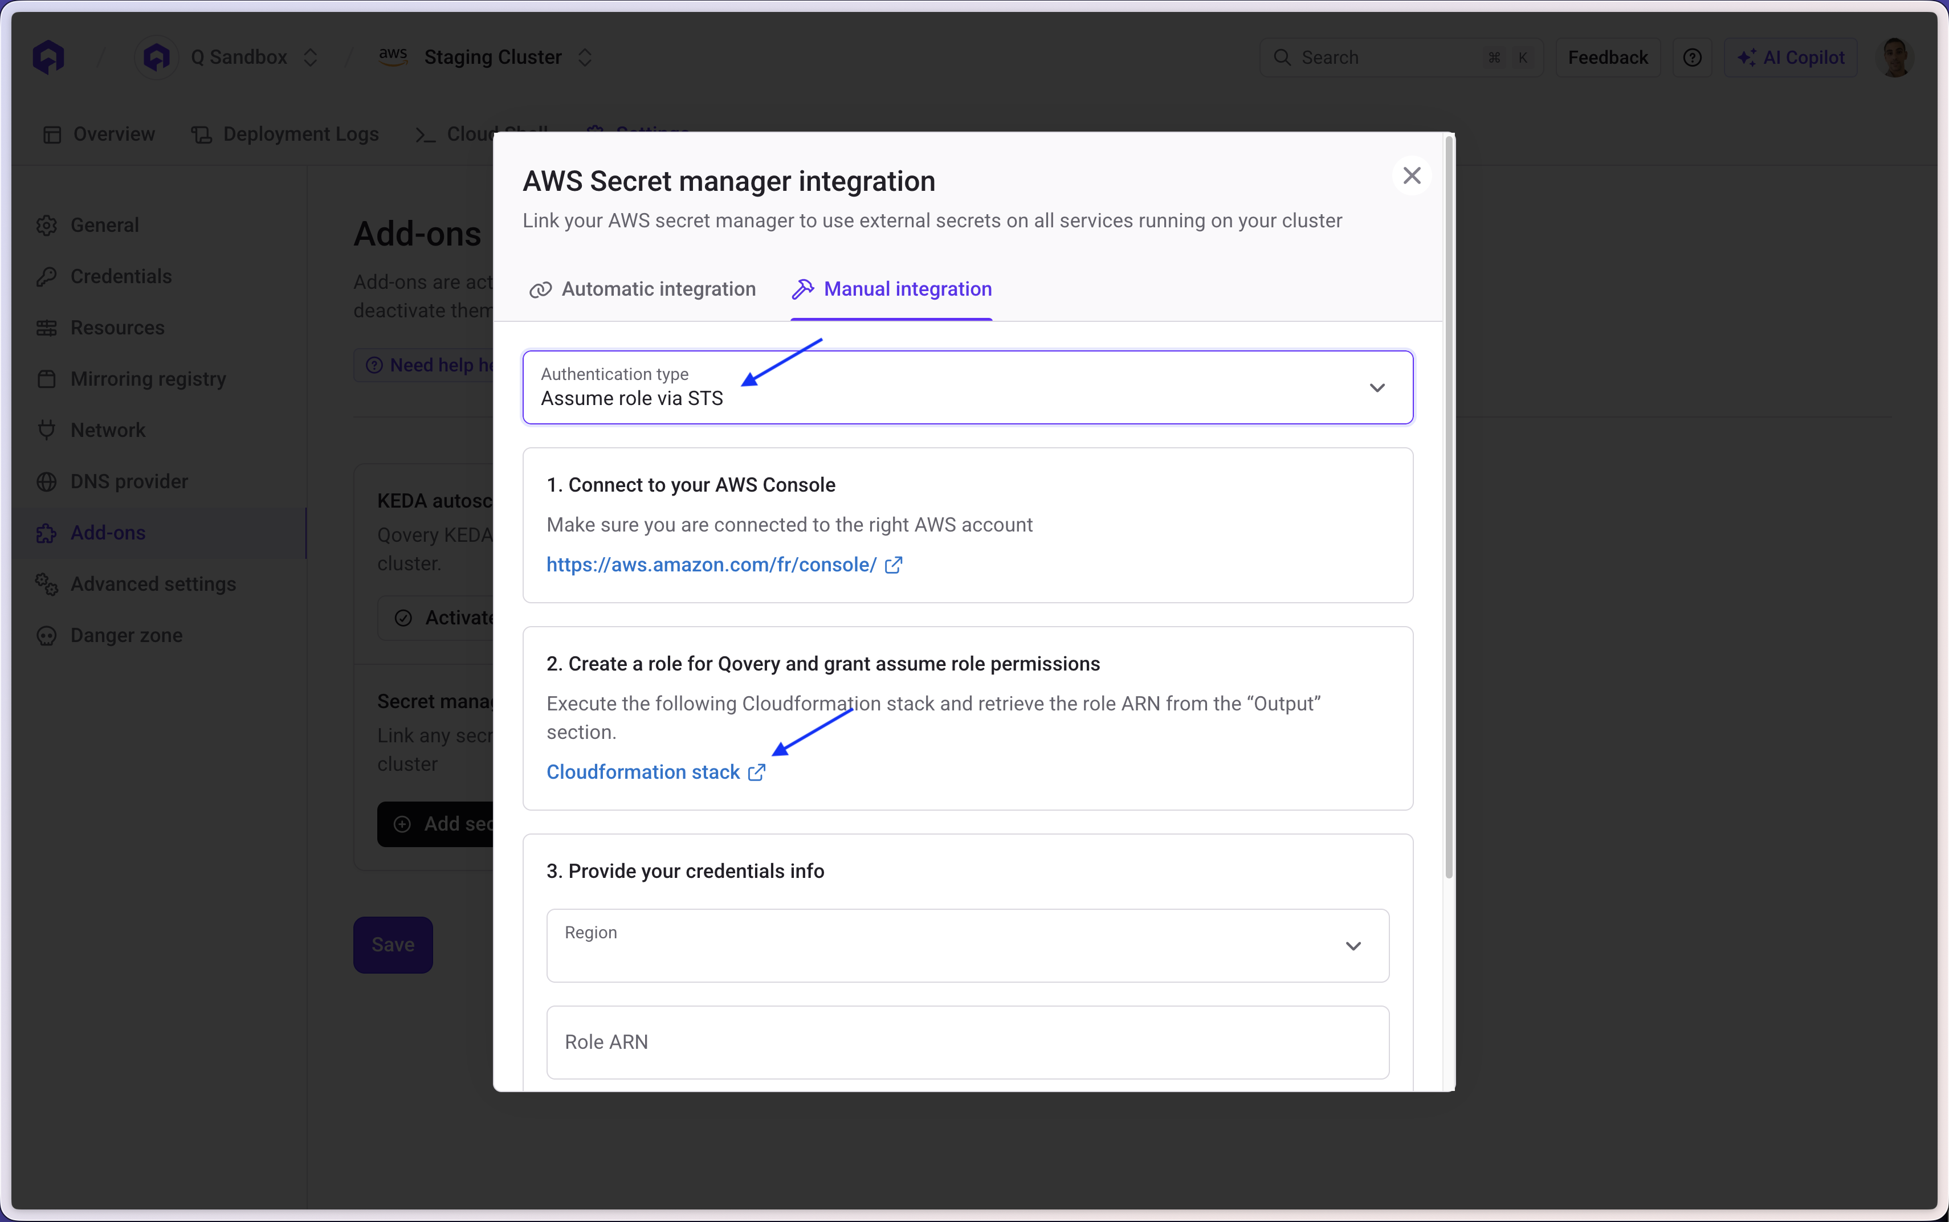Close the AWS Secret manager dialog

[x=1412, y=175]
